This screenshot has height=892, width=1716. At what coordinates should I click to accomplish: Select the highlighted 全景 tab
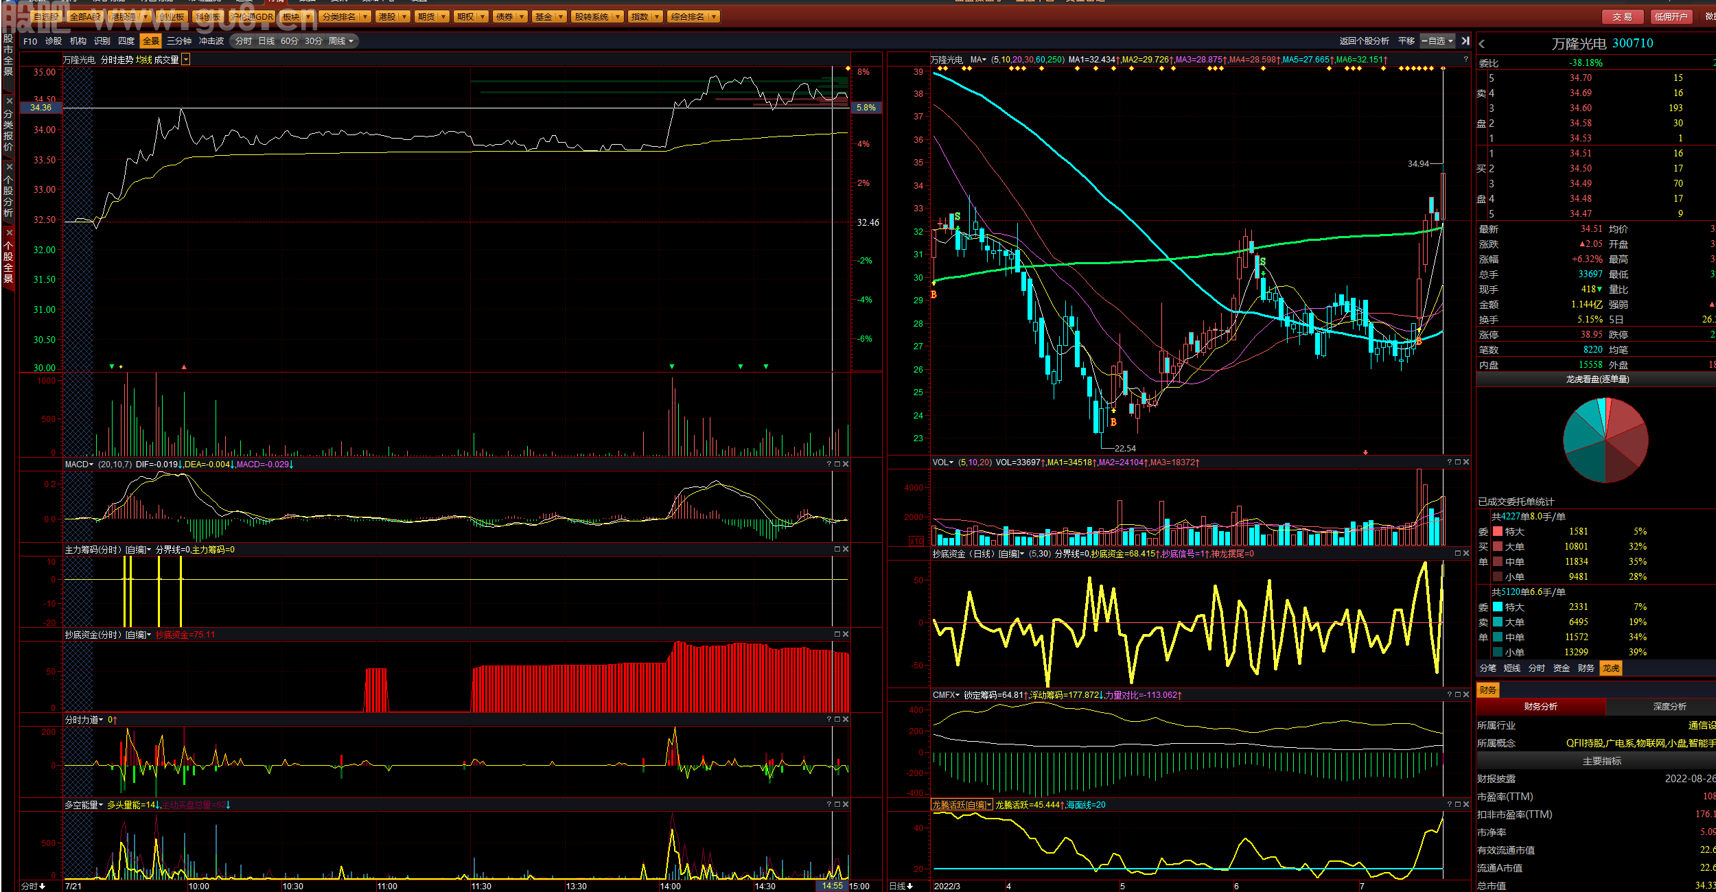pos(151,41)
